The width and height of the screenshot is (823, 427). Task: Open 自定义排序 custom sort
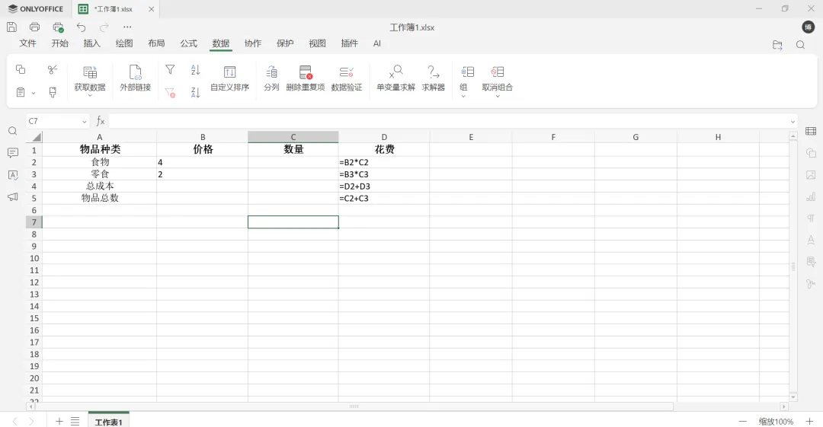pyautogui.click(x=229, y=78)
